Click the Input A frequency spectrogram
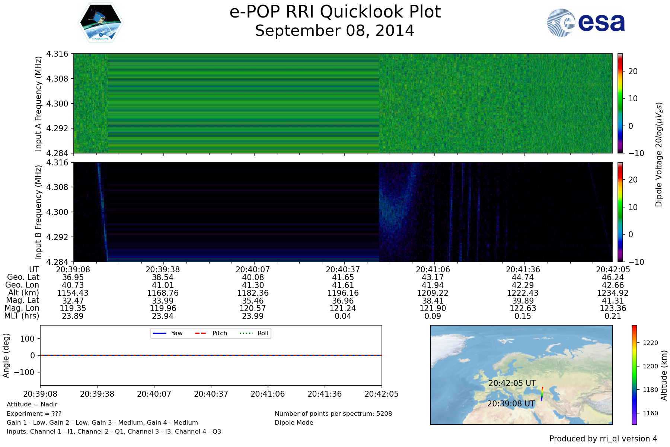Screen dimensions: 670x447 tap(342, 103)
